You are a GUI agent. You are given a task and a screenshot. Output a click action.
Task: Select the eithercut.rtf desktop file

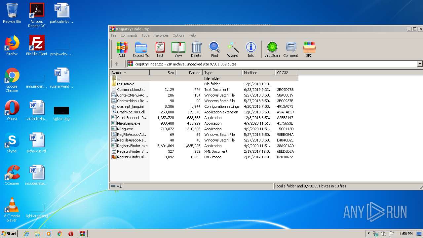37,143
